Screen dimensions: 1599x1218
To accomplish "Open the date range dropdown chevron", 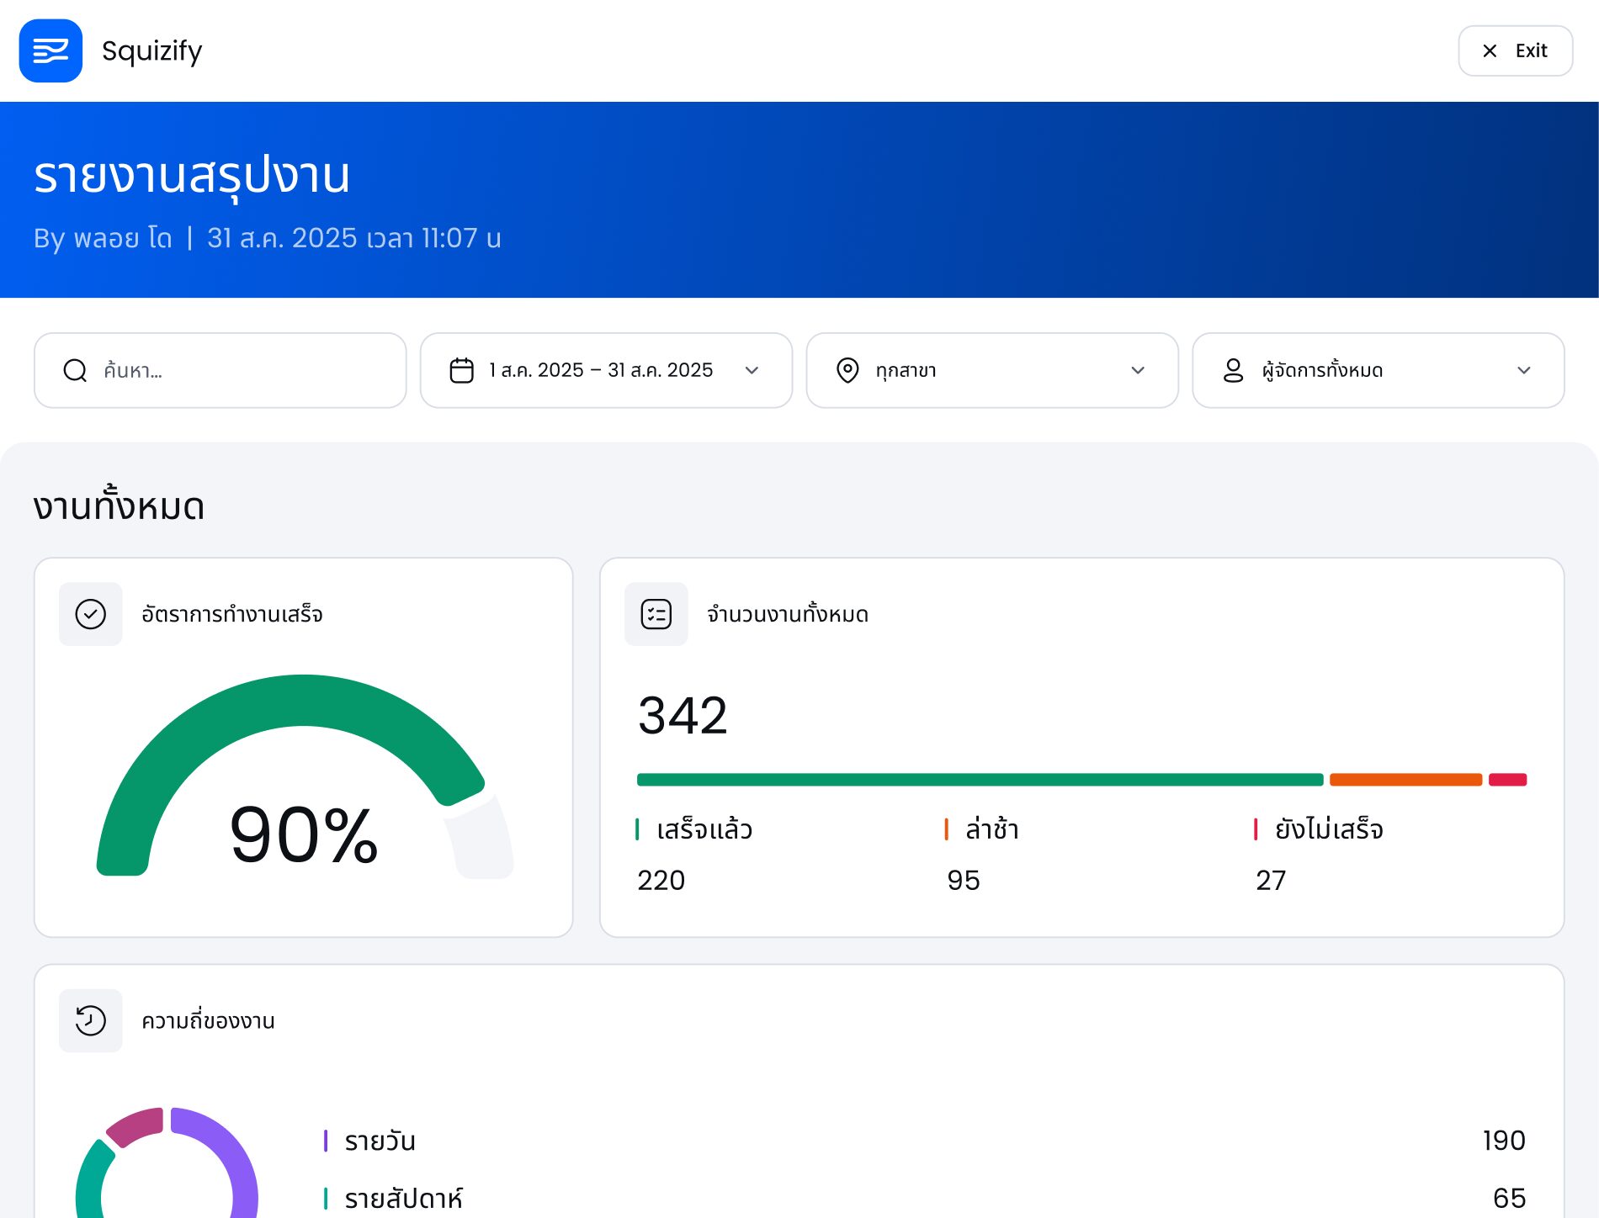I will (752, 370).
